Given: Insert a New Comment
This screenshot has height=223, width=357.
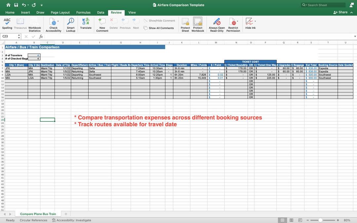Looking at the screenshot, I should [x=102, y=23].
